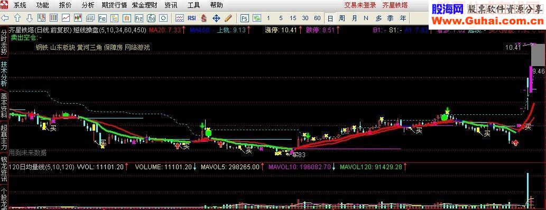Open the stacked windows detail icon
The image size is (546, 210).
coord(90,18)
